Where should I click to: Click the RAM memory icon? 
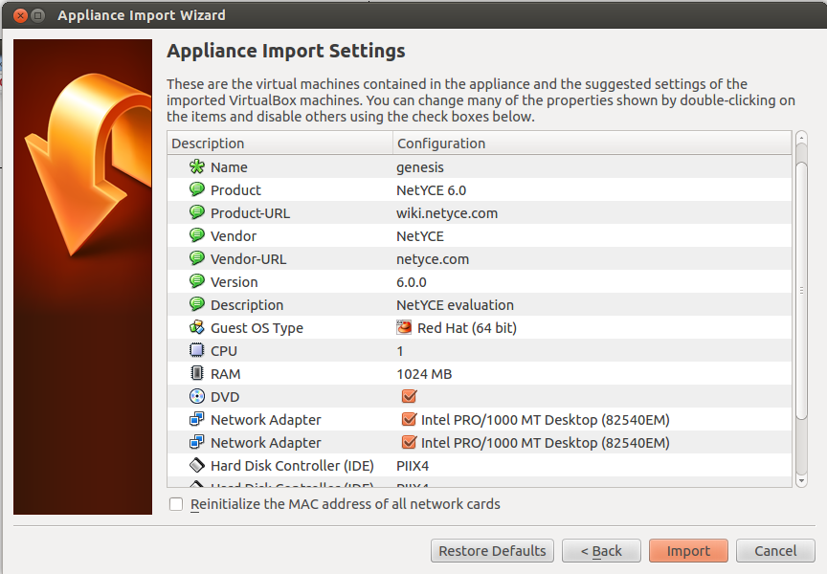(197, 374)
